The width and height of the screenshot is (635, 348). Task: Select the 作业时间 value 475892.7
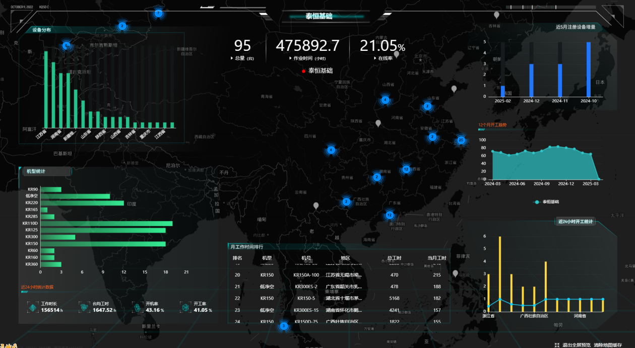(307, 46)
